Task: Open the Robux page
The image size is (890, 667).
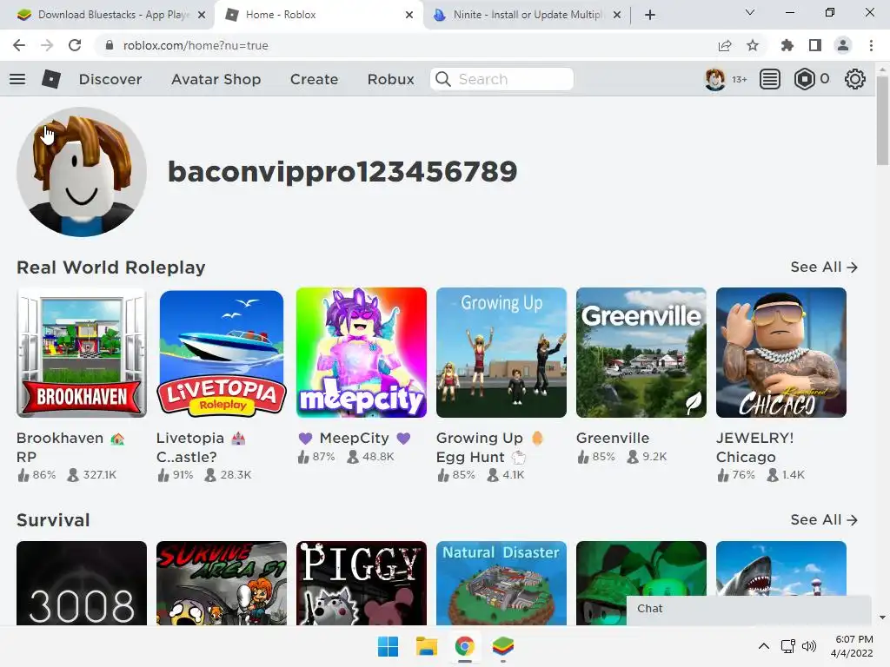Action: pyautogui.click(x=390, y=79)
